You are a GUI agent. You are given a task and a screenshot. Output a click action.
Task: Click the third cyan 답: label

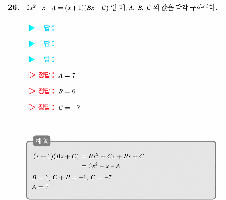tap(49, 59)
